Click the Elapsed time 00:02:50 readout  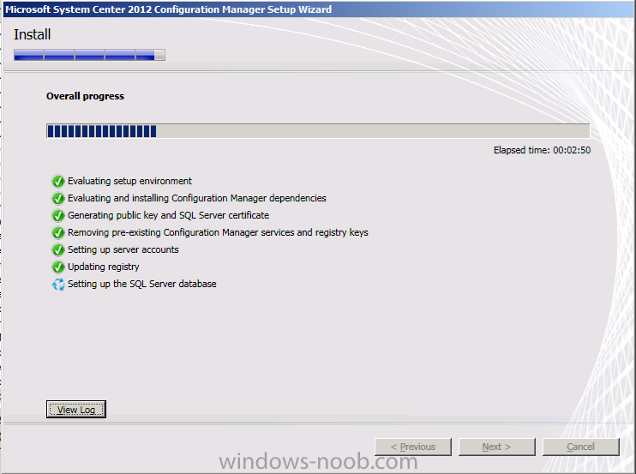[542, 150]
